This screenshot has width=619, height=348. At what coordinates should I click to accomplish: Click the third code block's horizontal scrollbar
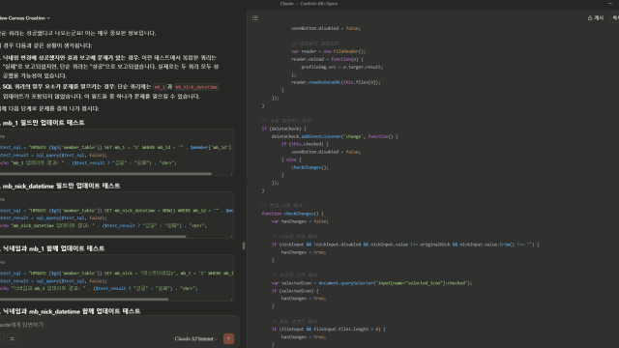[x=84, y=299]
